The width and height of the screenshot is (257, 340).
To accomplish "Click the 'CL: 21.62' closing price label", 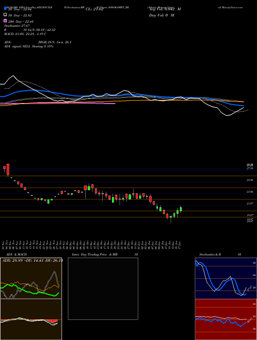I will [95, 9].
